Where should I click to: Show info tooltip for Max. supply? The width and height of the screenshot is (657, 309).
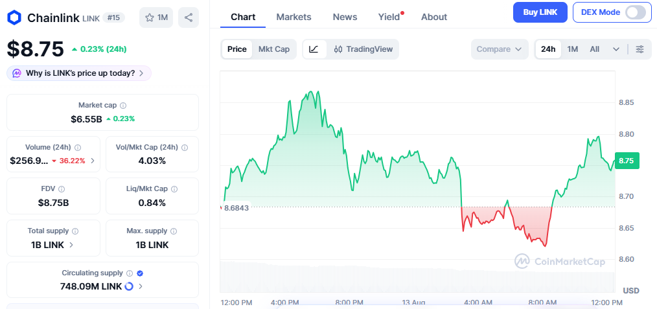(174, 231)
